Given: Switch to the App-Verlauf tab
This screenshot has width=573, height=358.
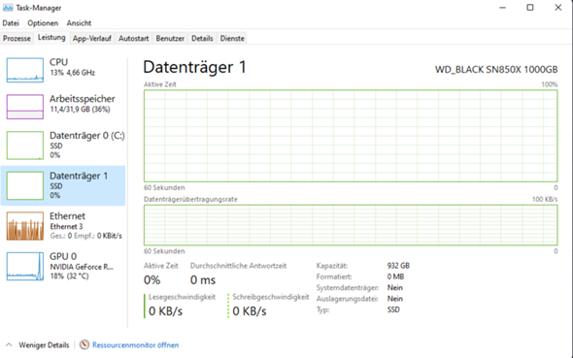Looking at the screenshot, I should coord(91,38).
